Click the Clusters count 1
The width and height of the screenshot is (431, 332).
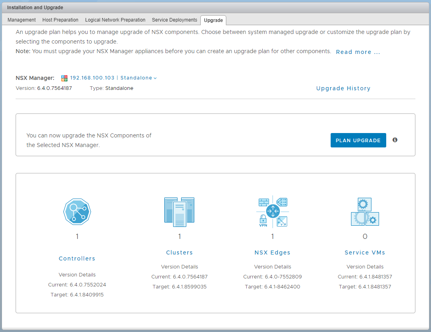(x=180, y=237)
